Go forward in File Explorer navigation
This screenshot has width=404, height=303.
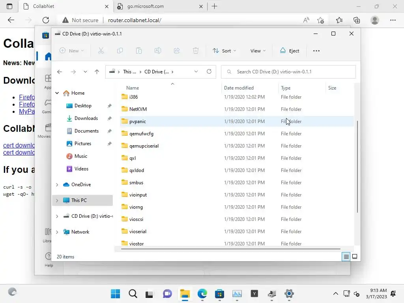tap(73, 72)
